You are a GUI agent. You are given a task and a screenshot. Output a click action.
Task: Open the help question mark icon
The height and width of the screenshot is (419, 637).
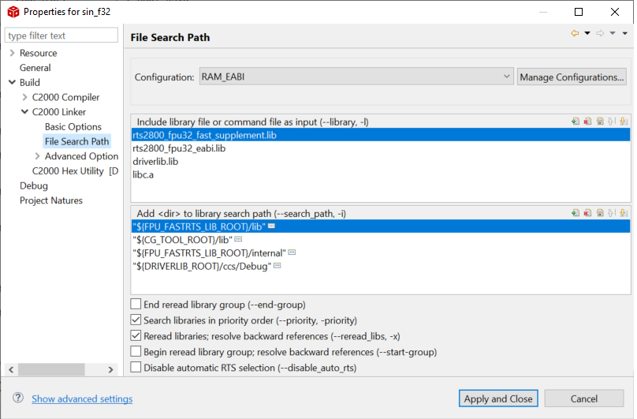(17, 398)
